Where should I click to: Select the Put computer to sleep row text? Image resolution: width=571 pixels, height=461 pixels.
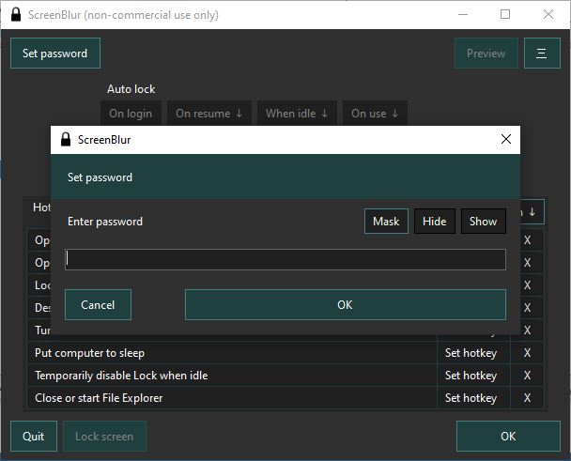[x=89, y=353]
